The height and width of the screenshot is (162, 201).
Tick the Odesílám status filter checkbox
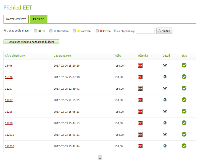(x=51, y=31)
